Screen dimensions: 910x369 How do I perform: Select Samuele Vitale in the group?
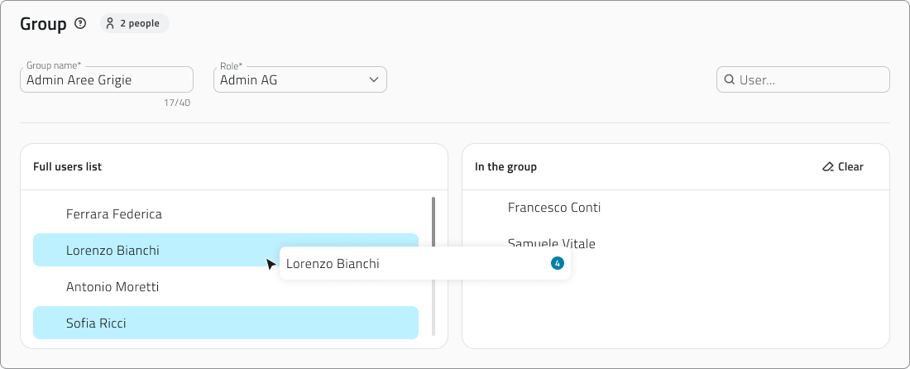tap(552, 243)
